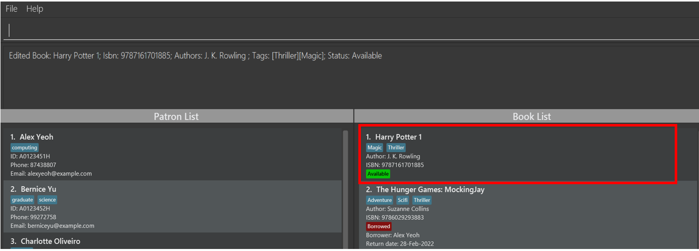Click the result message display area
Viewport: 699px width, 251px height.
[x=349, y=75]
